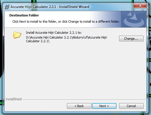Click the installer icon in title bar
This screenshot has width=151, height=115.
7,7
